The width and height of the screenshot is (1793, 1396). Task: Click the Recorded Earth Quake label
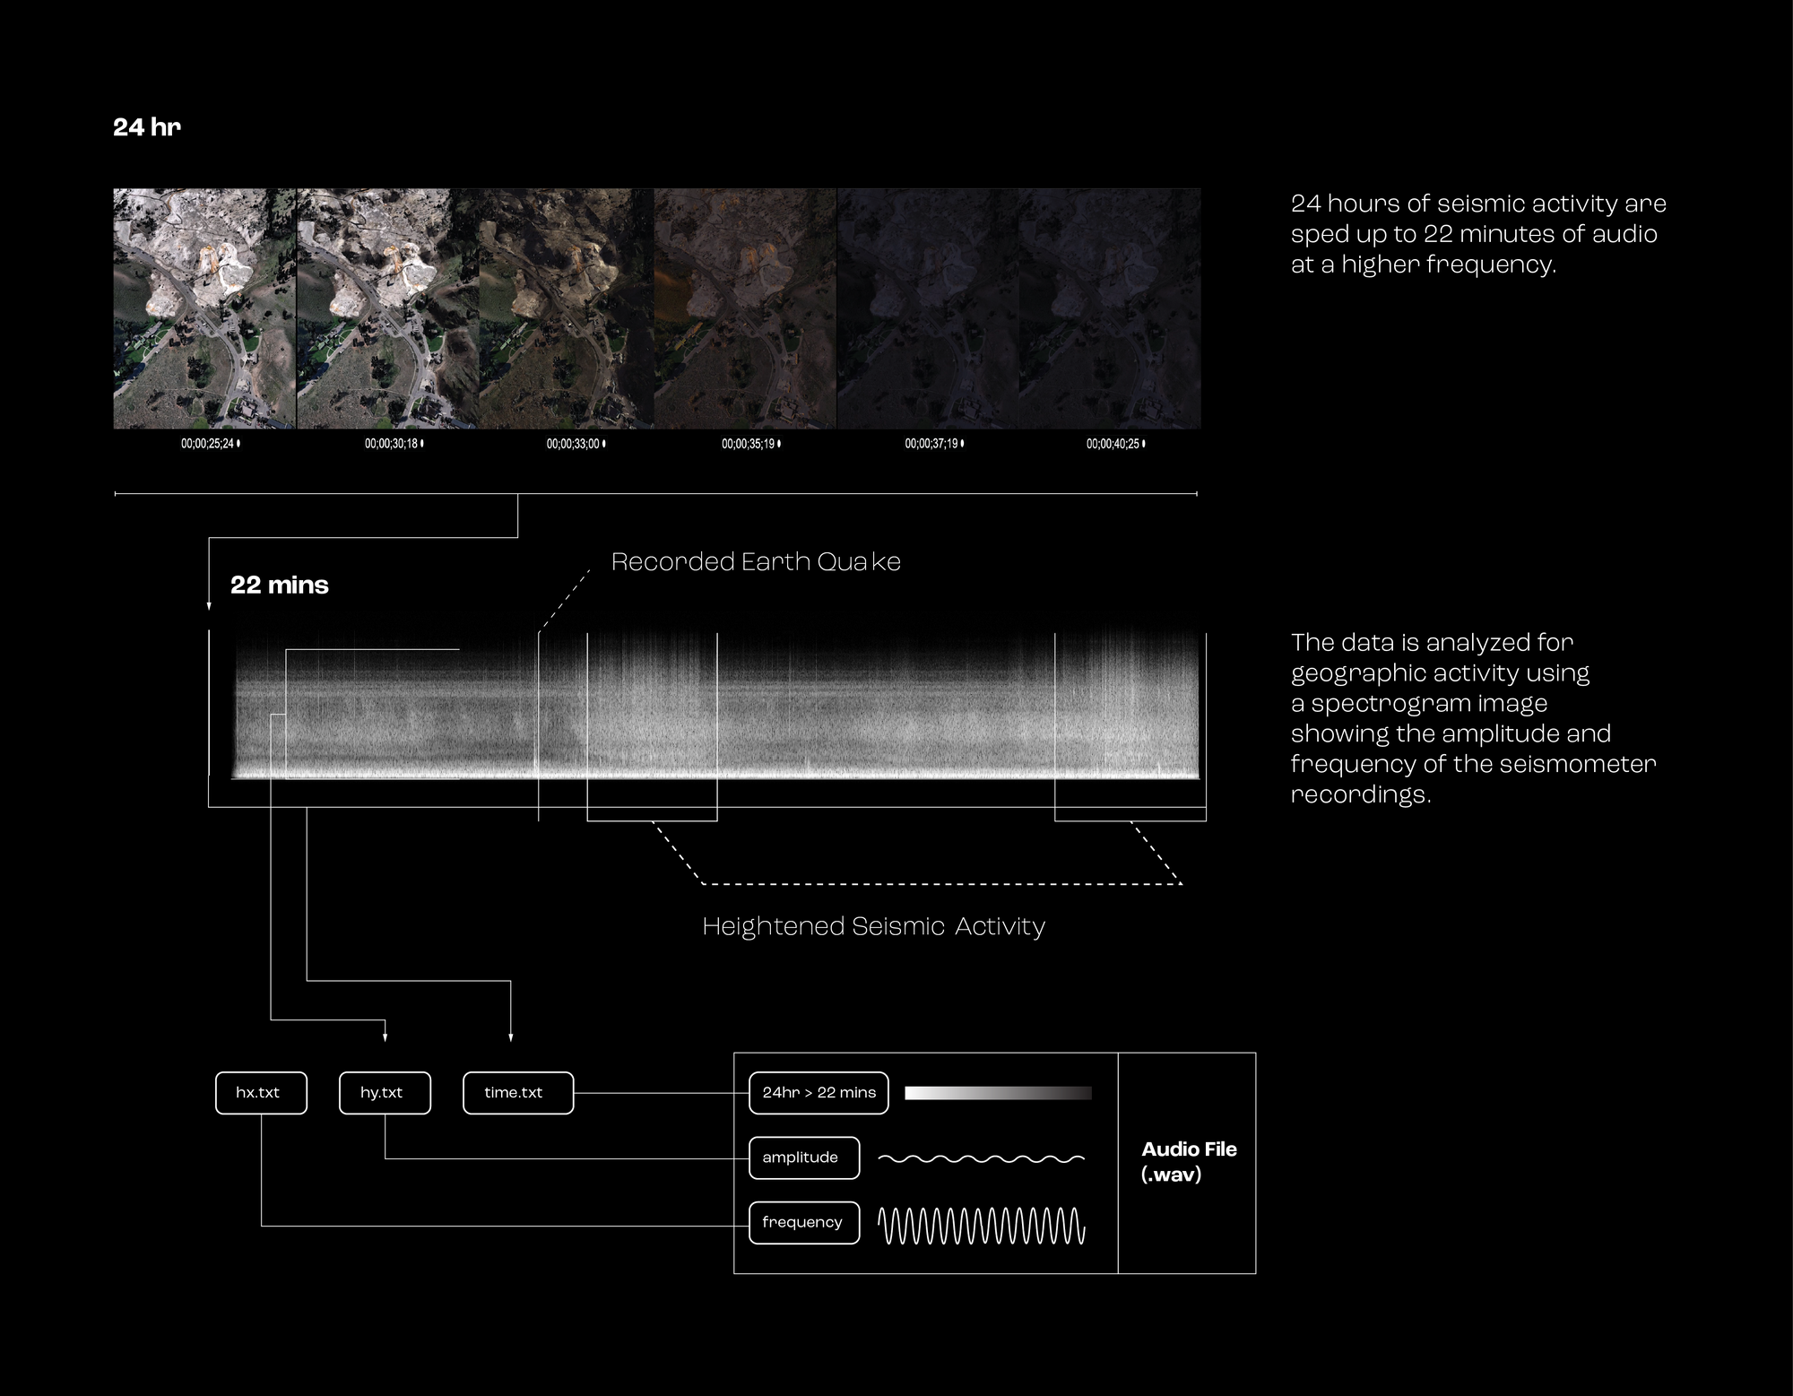756,562
